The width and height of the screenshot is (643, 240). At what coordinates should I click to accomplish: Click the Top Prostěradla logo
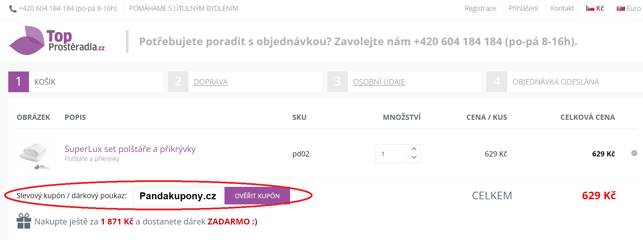point(57,41)
